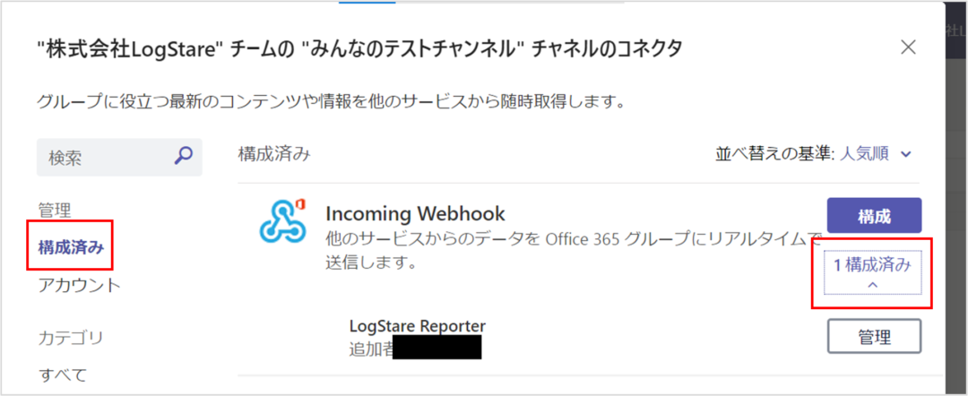
Task: Open アカウント in the sidebar
Action: click(79, 285)
